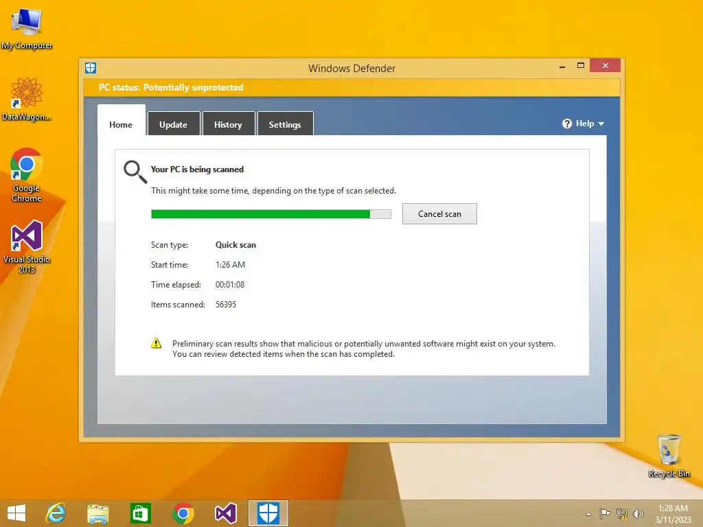Open the History tab
703x527 pixels.
(x=228, y=125)
